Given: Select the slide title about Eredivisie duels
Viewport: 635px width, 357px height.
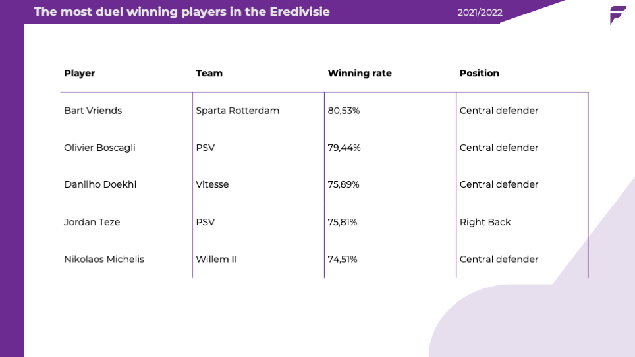Looking at the screenshot, I should click(x=182, y=12).
